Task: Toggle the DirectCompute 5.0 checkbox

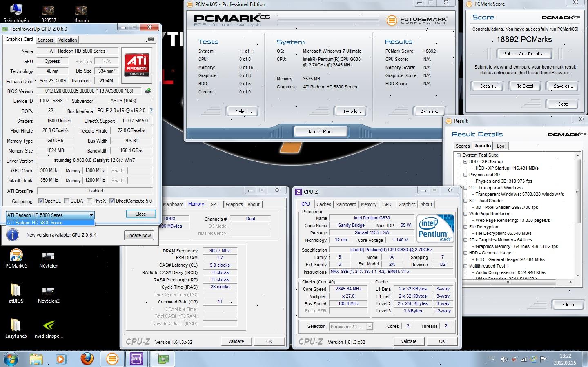Action: pos(112,201)
